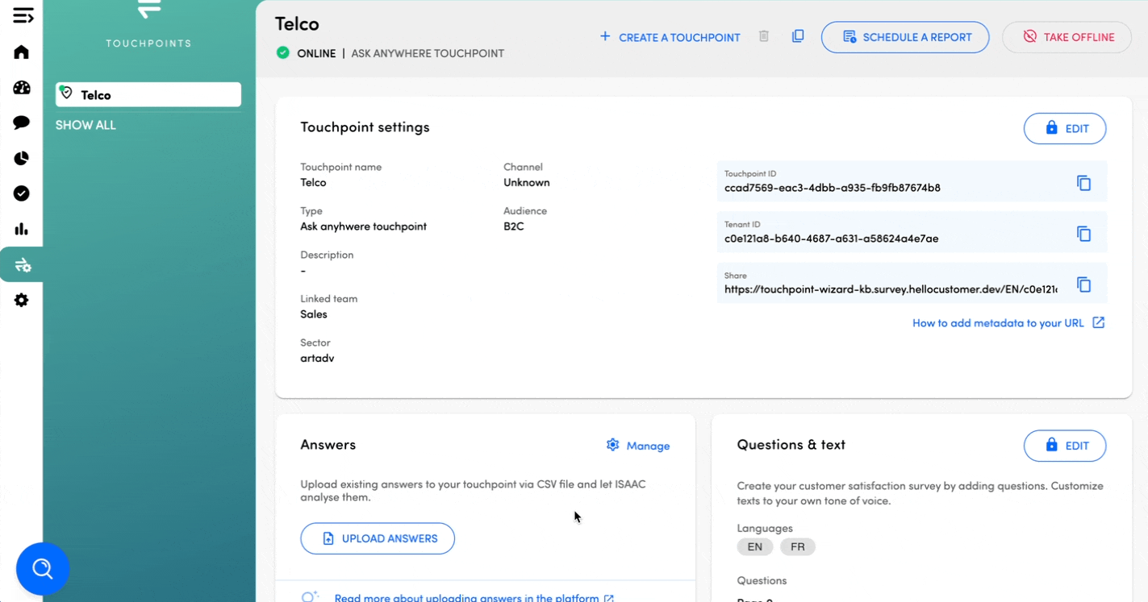
Task: Click the Upload Answers button
Action: (378, 538)
